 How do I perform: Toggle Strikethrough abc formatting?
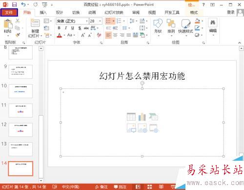tap(86, 28)
